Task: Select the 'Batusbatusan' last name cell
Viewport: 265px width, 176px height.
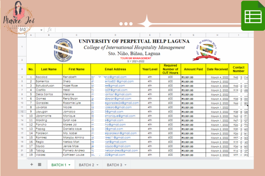Action: (49, 85)
